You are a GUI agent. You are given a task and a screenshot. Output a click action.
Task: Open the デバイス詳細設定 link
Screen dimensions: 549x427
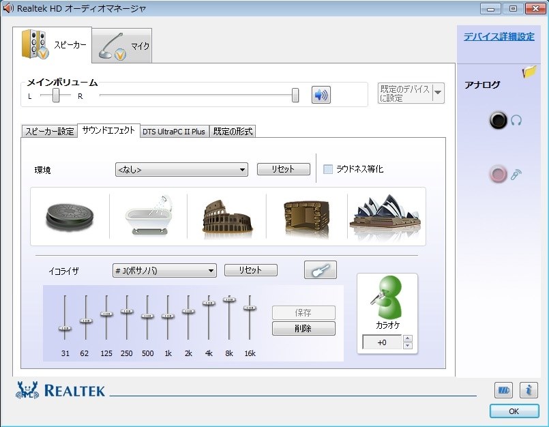(x=499, y=36)
